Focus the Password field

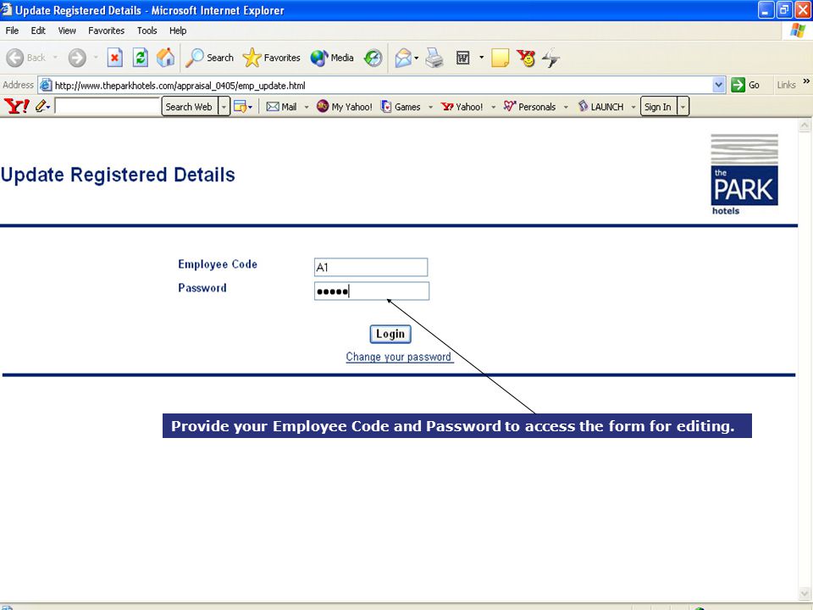372,291
